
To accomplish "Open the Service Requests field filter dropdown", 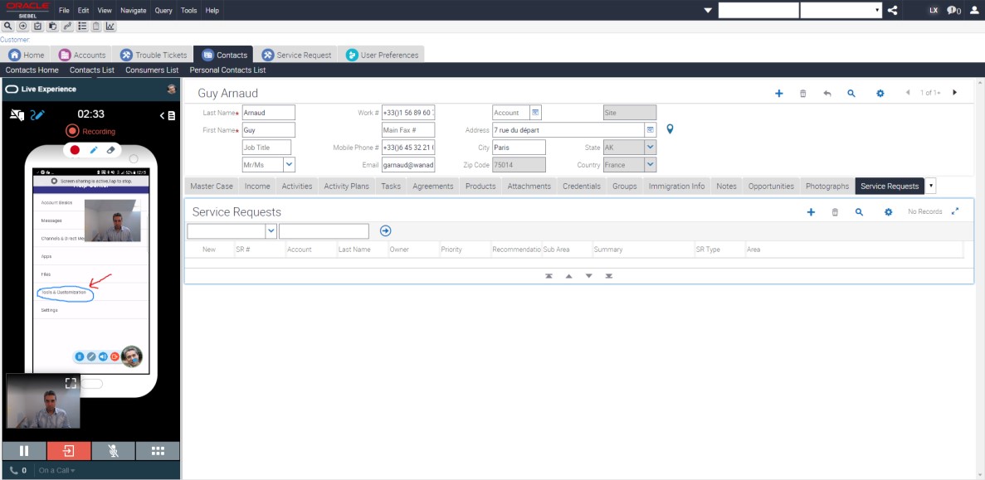I will click(x=271, y=231).
